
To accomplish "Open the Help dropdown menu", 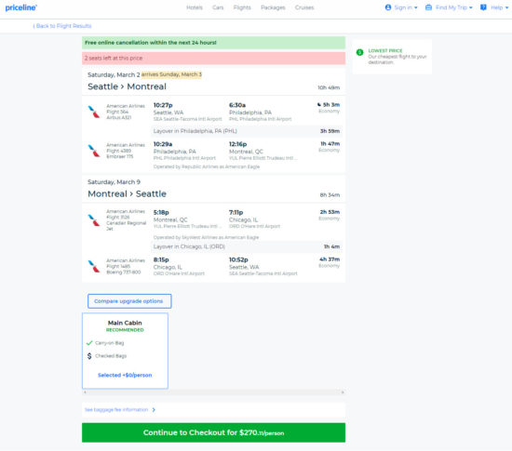I will coord(494,7).
